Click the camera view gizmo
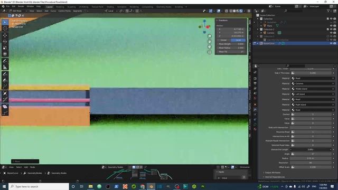The width and height of the screenshot is (338, 190). pos(209,47)
